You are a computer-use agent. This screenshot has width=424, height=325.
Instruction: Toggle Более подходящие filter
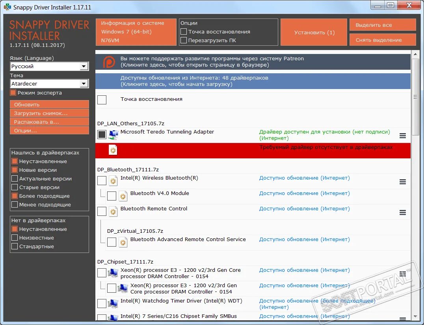tap(15, 196)
